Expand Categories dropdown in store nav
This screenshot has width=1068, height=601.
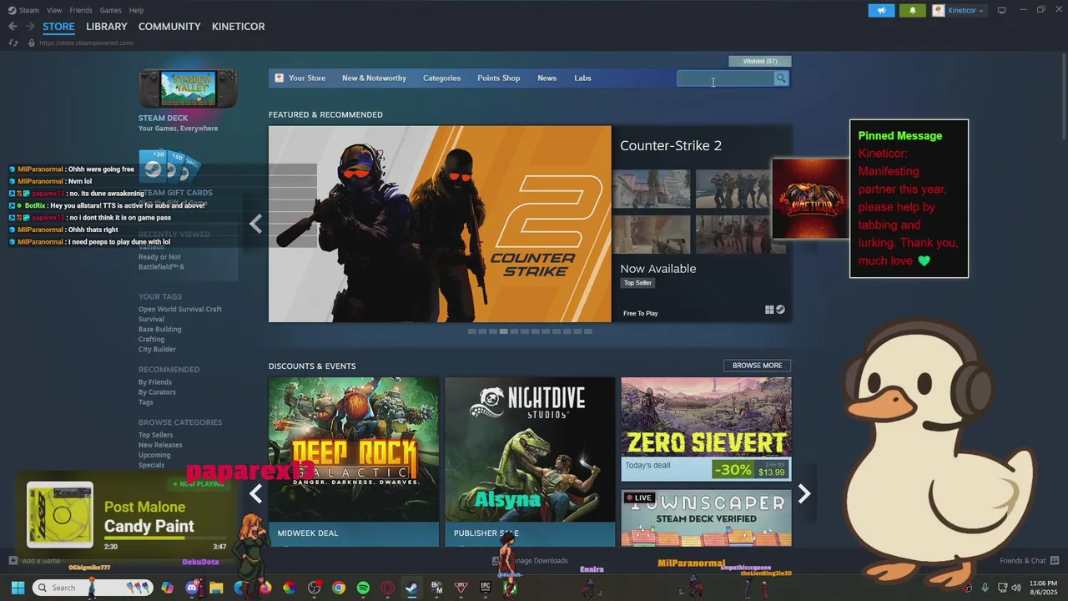click(441, 78)
